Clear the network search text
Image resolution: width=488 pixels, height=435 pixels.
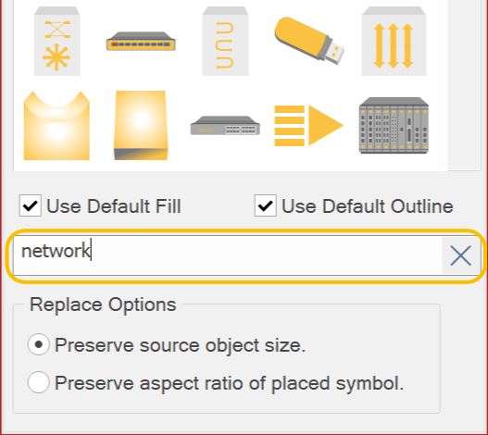(460, 255)
